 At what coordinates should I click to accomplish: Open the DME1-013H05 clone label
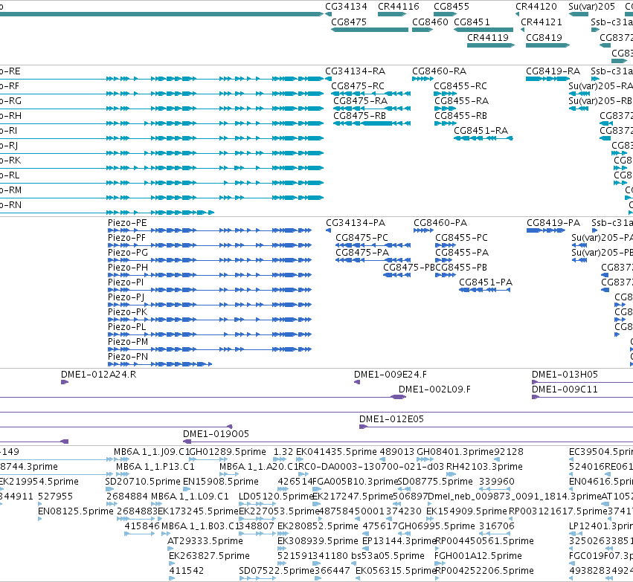(565, 375)
